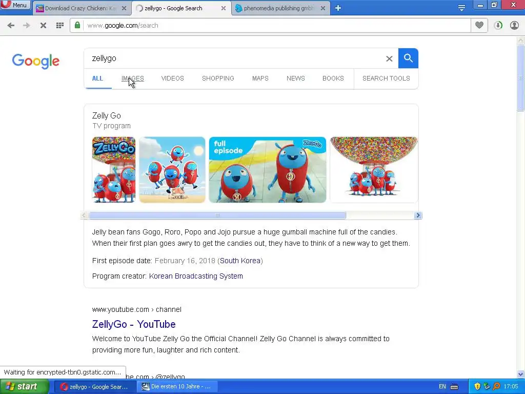Click the search box containing zellygo

coord(234,58)
